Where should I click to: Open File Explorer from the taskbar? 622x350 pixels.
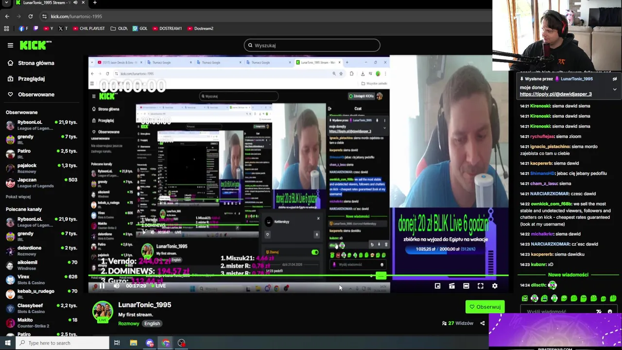pos(133,343)
